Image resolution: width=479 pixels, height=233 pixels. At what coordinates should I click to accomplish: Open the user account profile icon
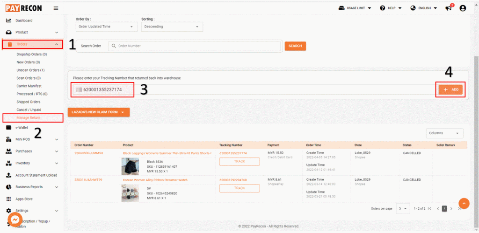[463, 8]
